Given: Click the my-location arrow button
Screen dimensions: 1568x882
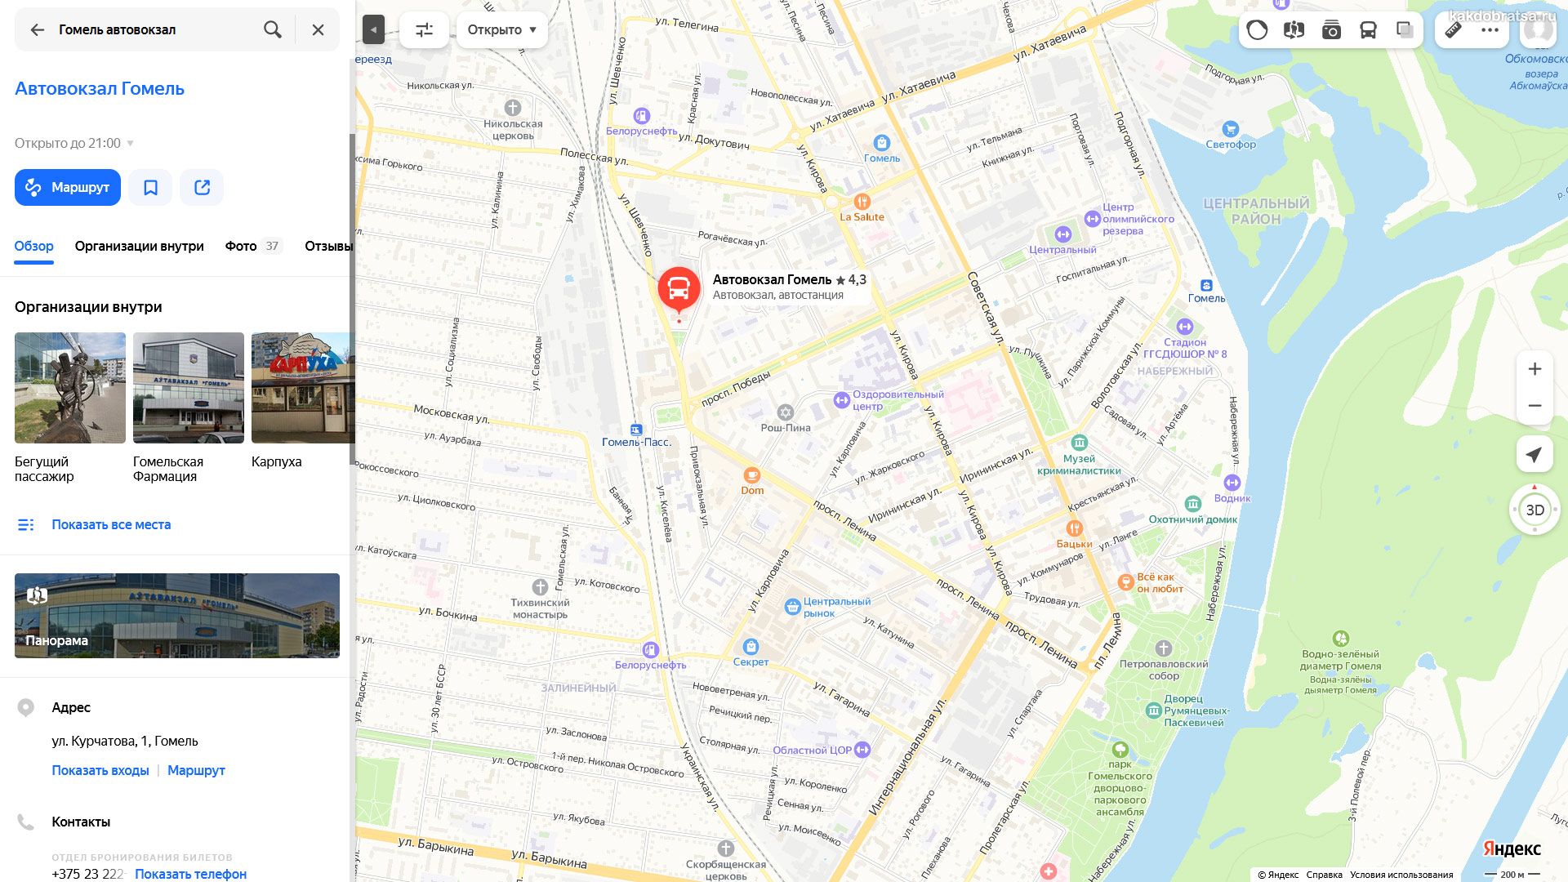Looking at the screenshot, I should [1535, 455].
